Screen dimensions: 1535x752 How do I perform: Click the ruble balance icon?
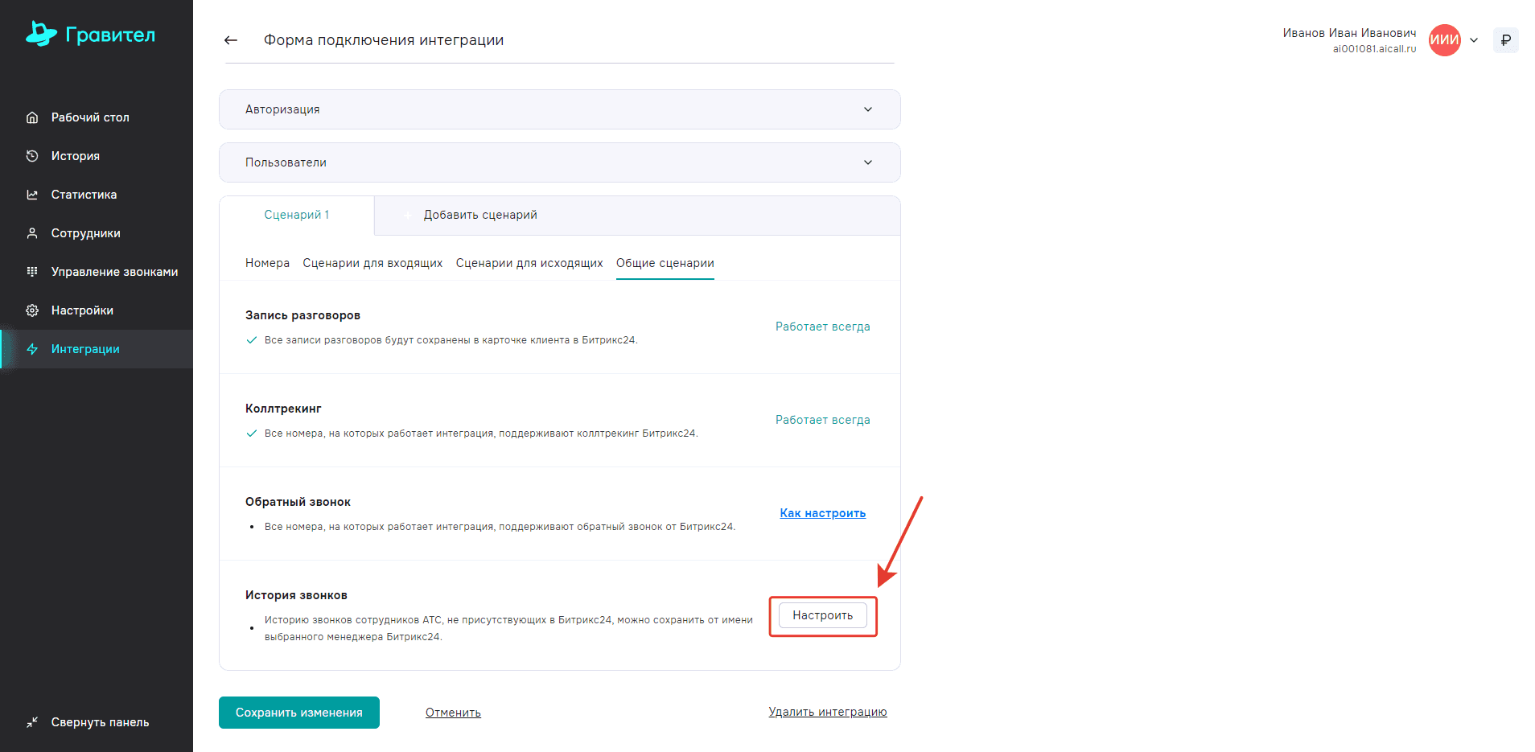[x=1505, y=40]
